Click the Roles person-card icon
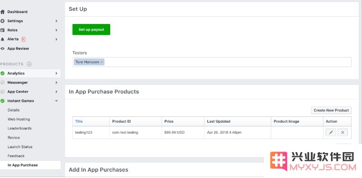This screenshot has height=178, width=362. [x=2, y=30]
